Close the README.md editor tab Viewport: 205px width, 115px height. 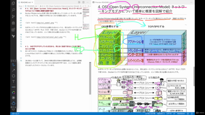[32, 2]
